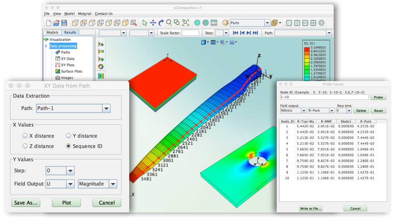Open the Material menu
395x219 pixels.
coord(85,14)
